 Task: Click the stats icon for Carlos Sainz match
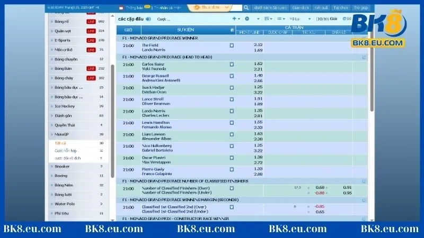(x=231, y=64)
